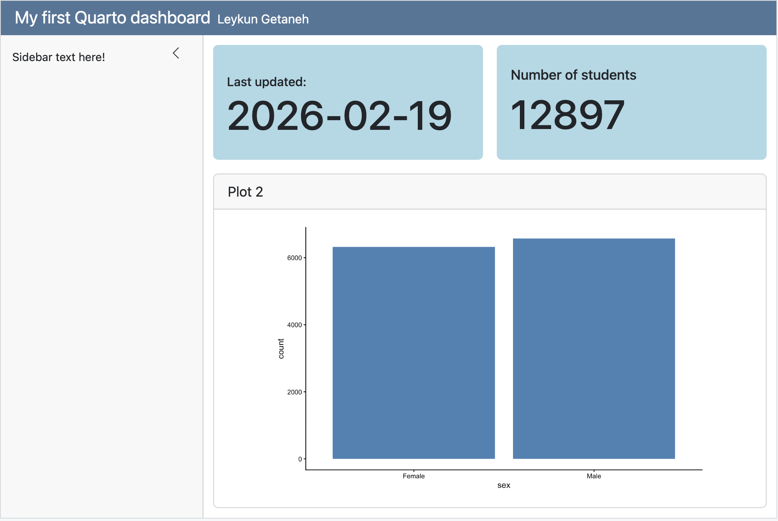Select the 'Sidebar text here!' text
Viewport: 778px width, 521px height.
[58, 57]
